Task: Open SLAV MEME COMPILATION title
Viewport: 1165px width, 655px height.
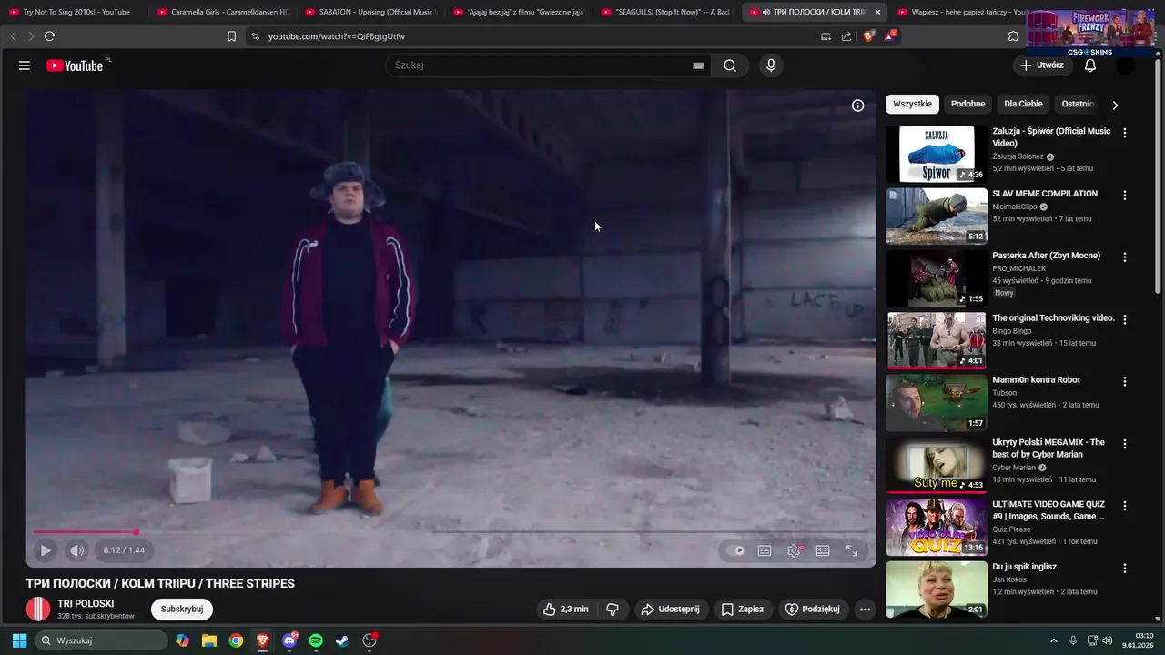Action: click(1045, 194)
